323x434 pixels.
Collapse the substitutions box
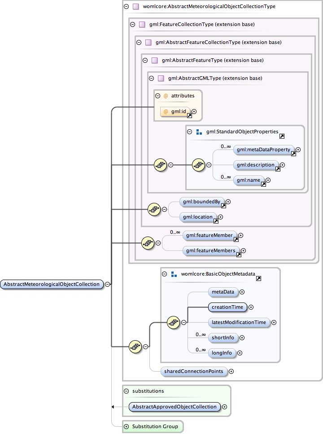127,391
